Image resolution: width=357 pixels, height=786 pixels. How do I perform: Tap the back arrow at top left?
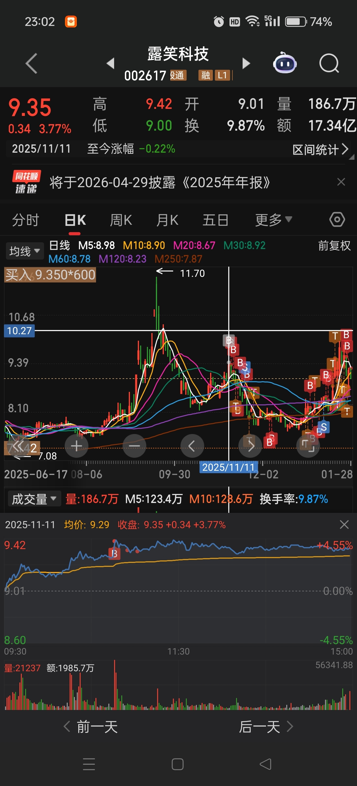pyautogui.click(x=31, y=63)
